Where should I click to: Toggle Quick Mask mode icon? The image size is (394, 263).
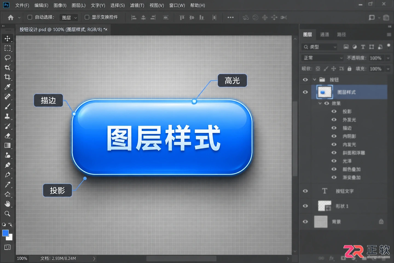(7, 247)
